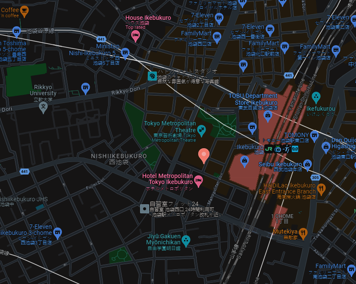Click the Rikkyo-Dori street label
The image size is (356, 284).
point(126,91)
